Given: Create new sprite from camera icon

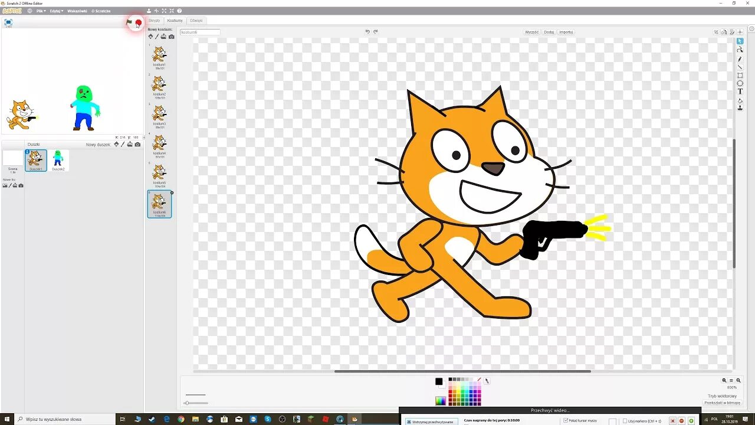Looking at the screenshot, I should pos(137,144).
